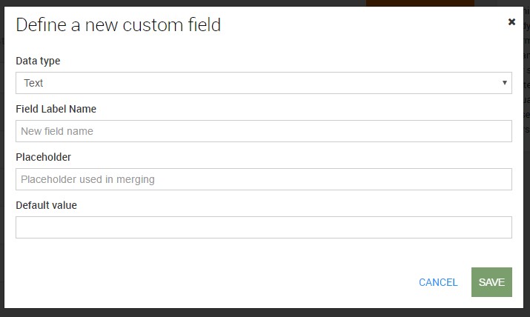The width and height of the screenshot is (530, 317).
Task: Click the Data type label
Action: 38,61
